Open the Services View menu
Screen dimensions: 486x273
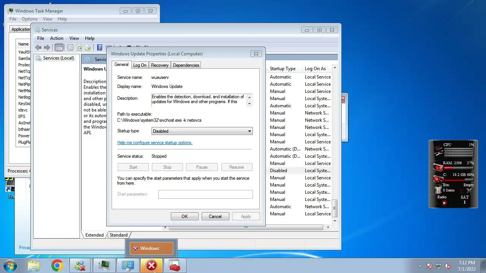tap(74, 38)
